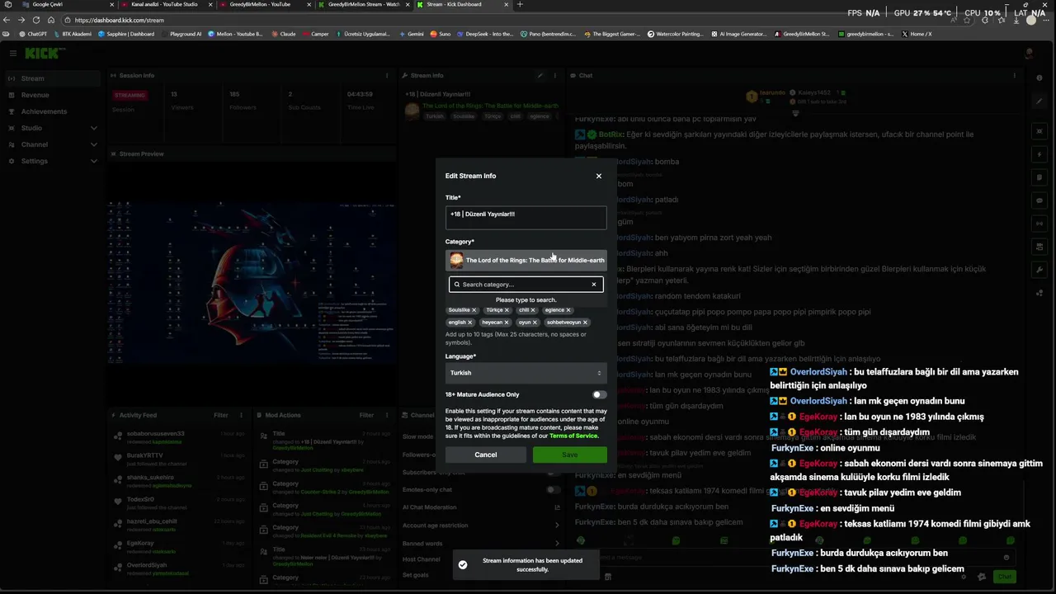This screenshot has width=1056, height=594.
Task: Remove the Soulslike tag
Action: [x=474, y=310]
